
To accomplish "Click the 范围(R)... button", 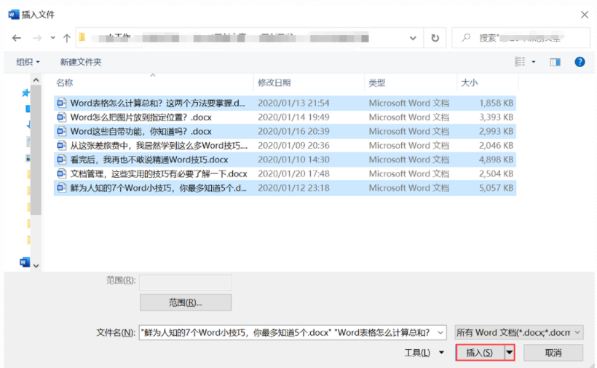I will point(186,302).
